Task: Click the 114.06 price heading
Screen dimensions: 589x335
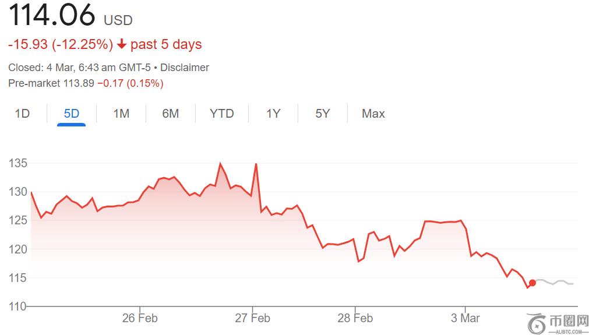Action: pyautogui.click(x=52, y=16)
